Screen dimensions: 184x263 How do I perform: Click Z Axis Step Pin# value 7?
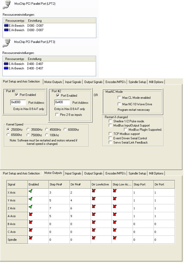point(59,208)
